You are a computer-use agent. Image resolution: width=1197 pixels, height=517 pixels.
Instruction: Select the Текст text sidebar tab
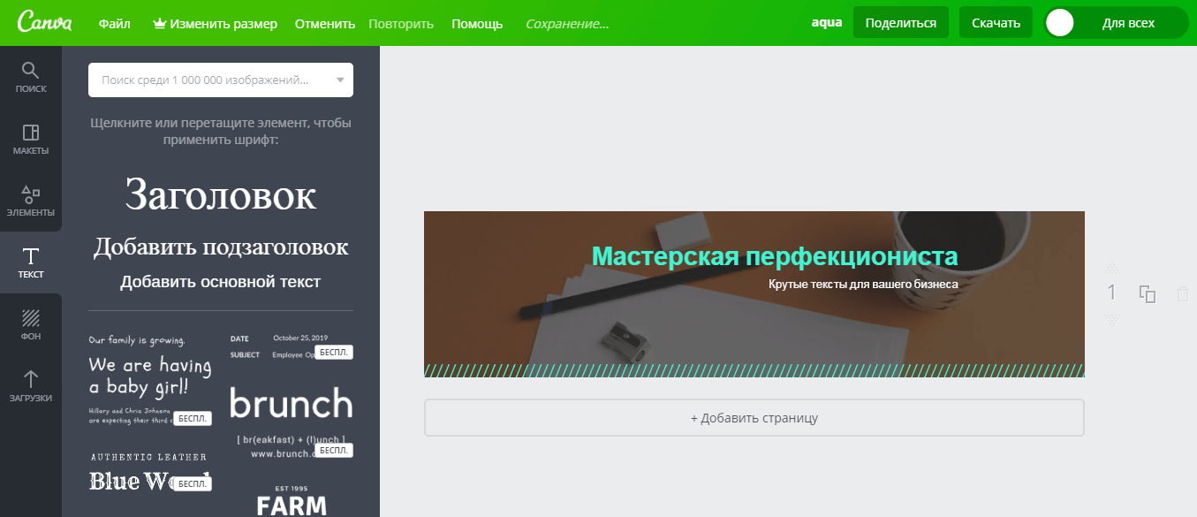[x=31, y=262]
